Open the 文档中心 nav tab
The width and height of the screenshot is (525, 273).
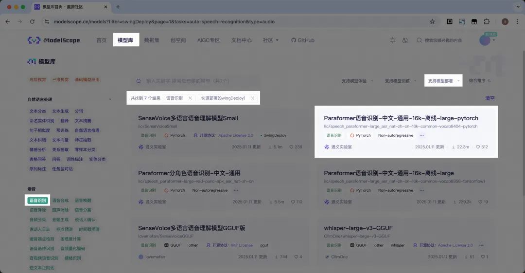click(242, 40)
